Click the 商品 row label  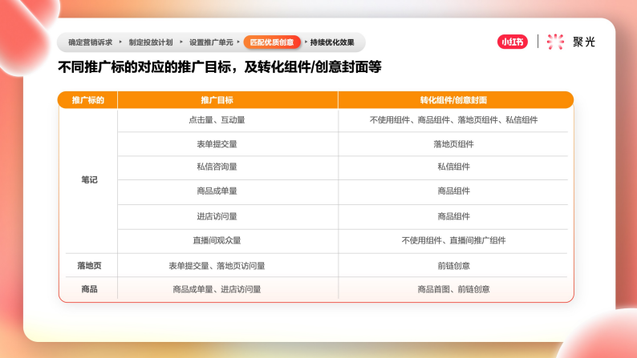(89, 289)
